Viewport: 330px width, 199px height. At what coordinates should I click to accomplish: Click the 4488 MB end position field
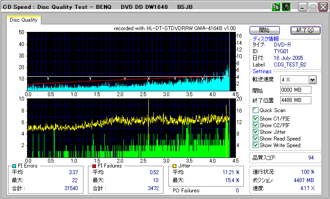click(x=295, y=100)
